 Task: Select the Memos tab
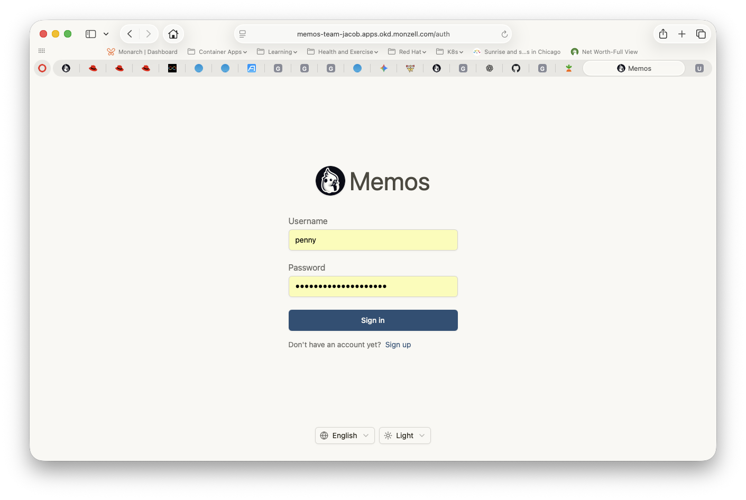[634, 68]
